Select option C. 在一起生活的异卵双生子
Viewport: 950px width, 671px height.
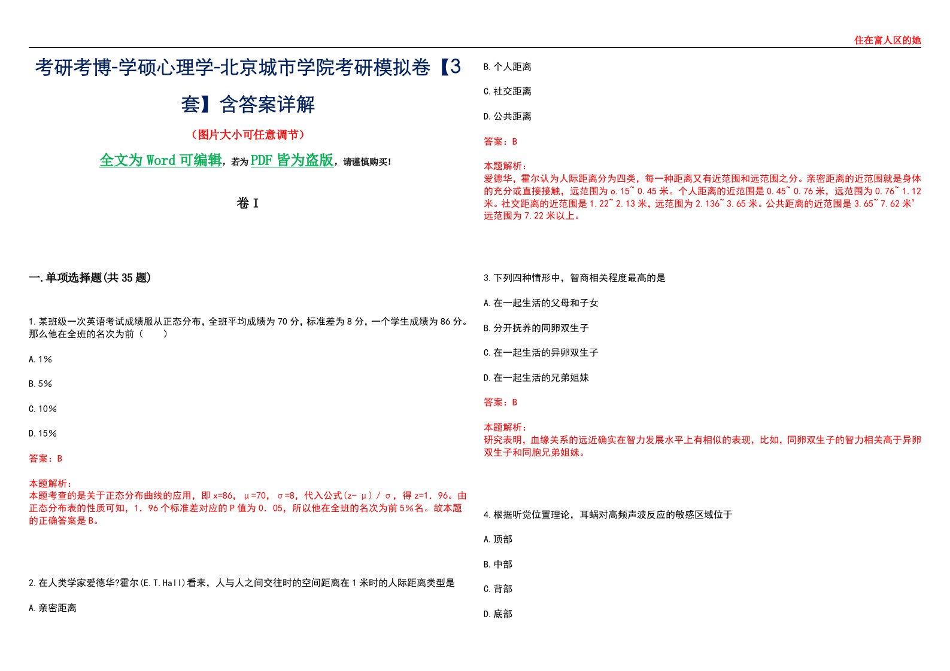tap(541, 352)
